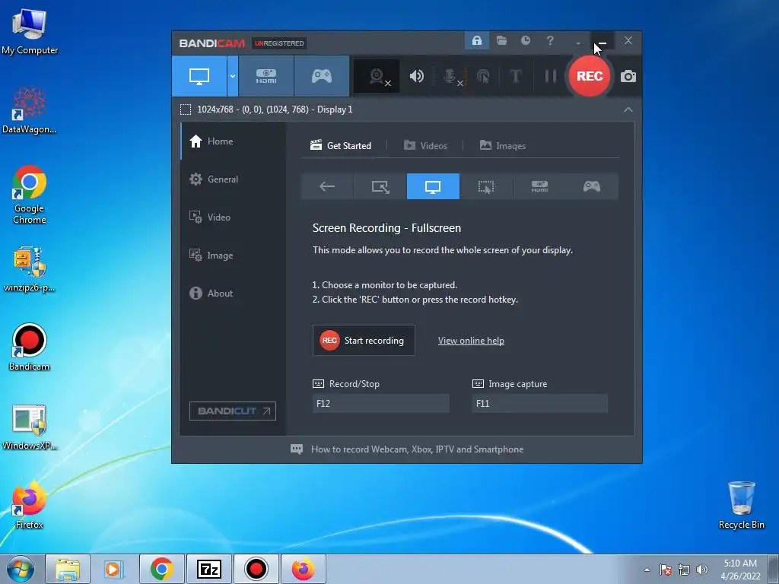
Task: Click the BANDICUT button
Action: [233, 411]
